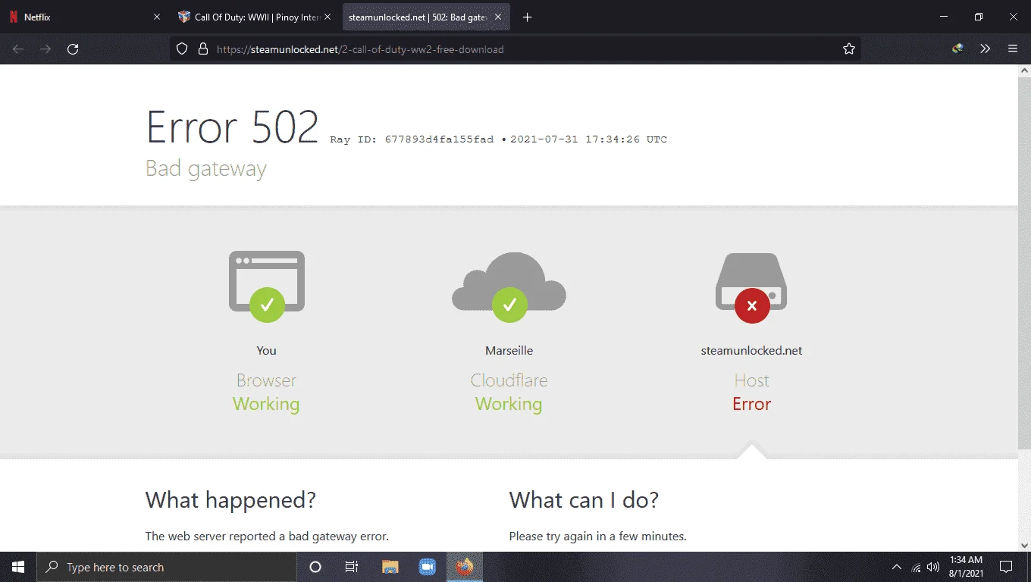Open Zoom from the taskbar

427,567
